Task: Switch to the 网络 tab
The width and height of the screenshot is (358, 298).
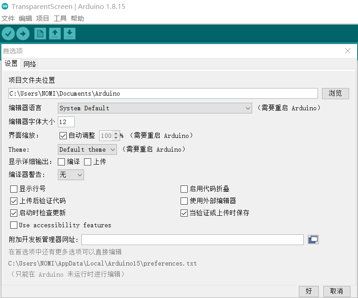Action: click(30, 64)
